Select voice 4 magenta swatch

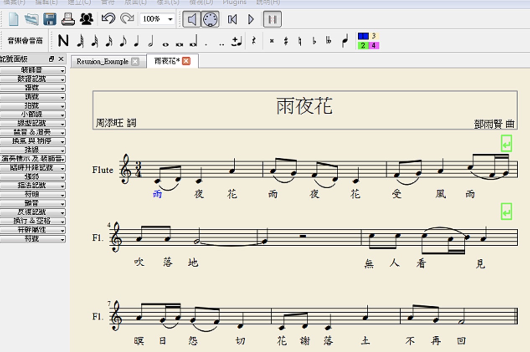pos(374,46)
